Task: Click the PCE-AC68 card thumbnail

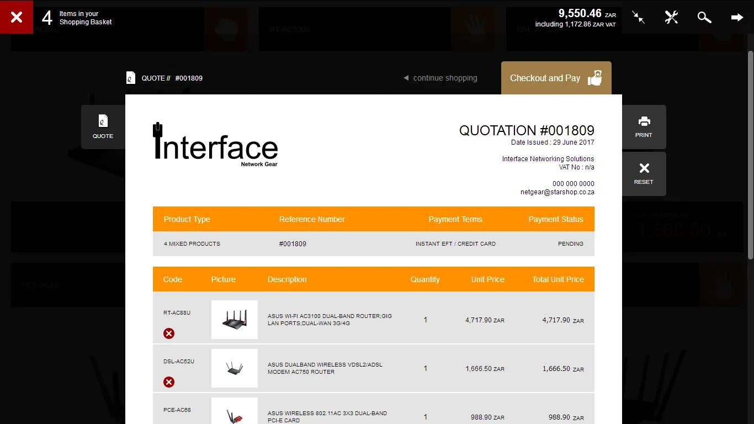Action: click(235, 411)
